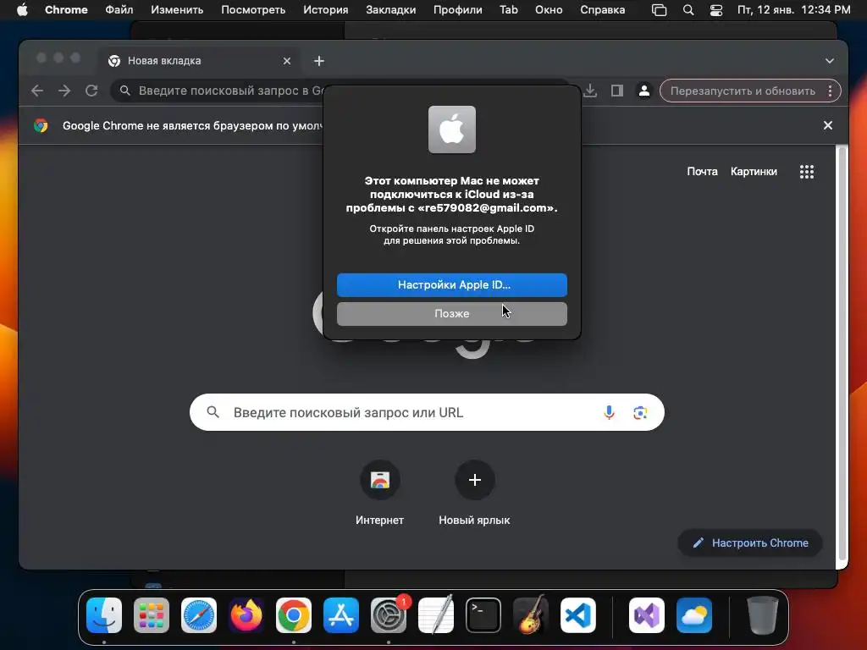The height and width of the screenshot is (650, 867).
Task: Open the Google apps grid
Action: [807, 172]
